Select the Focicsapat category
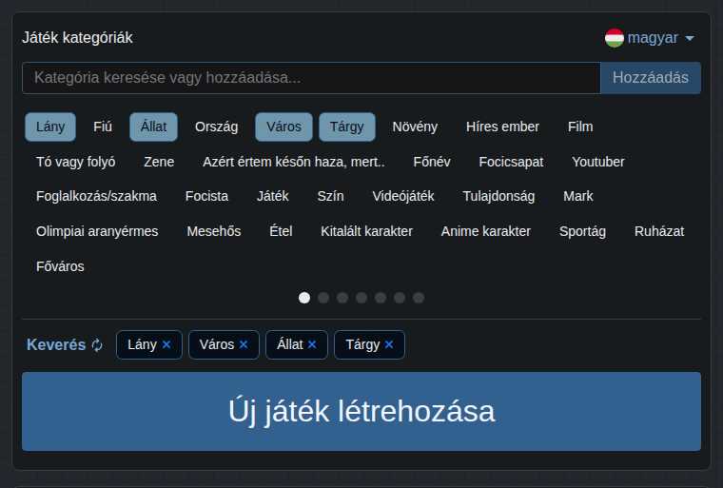Viewport: 723px width, 488px height. (511, 162)
